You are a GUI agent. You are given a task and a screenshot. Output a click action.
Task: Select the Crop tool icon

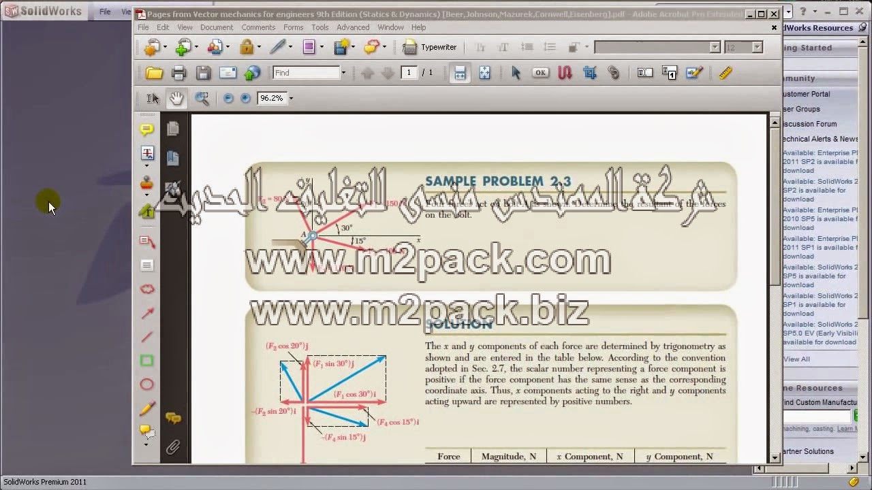(x=589, y=73)
